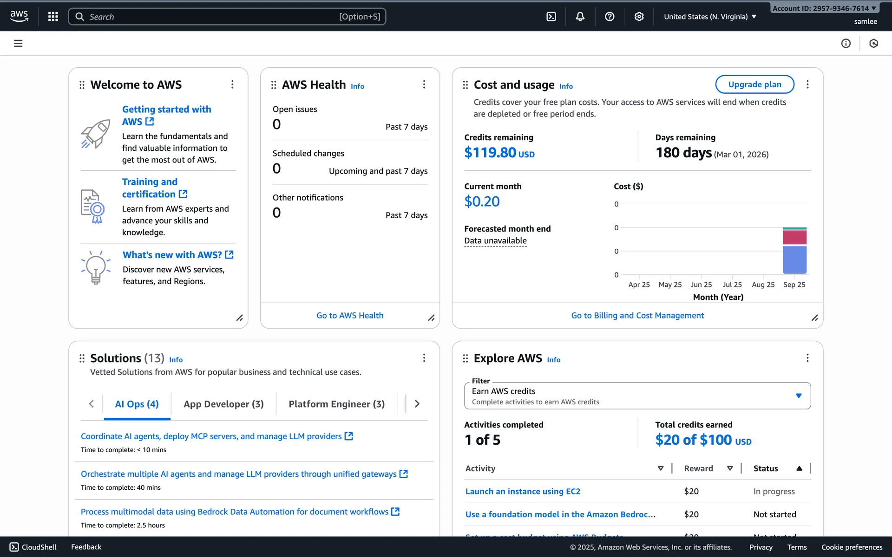
Task: Click the drag handle of Solutions widget
Action: (x=82, y=358)
